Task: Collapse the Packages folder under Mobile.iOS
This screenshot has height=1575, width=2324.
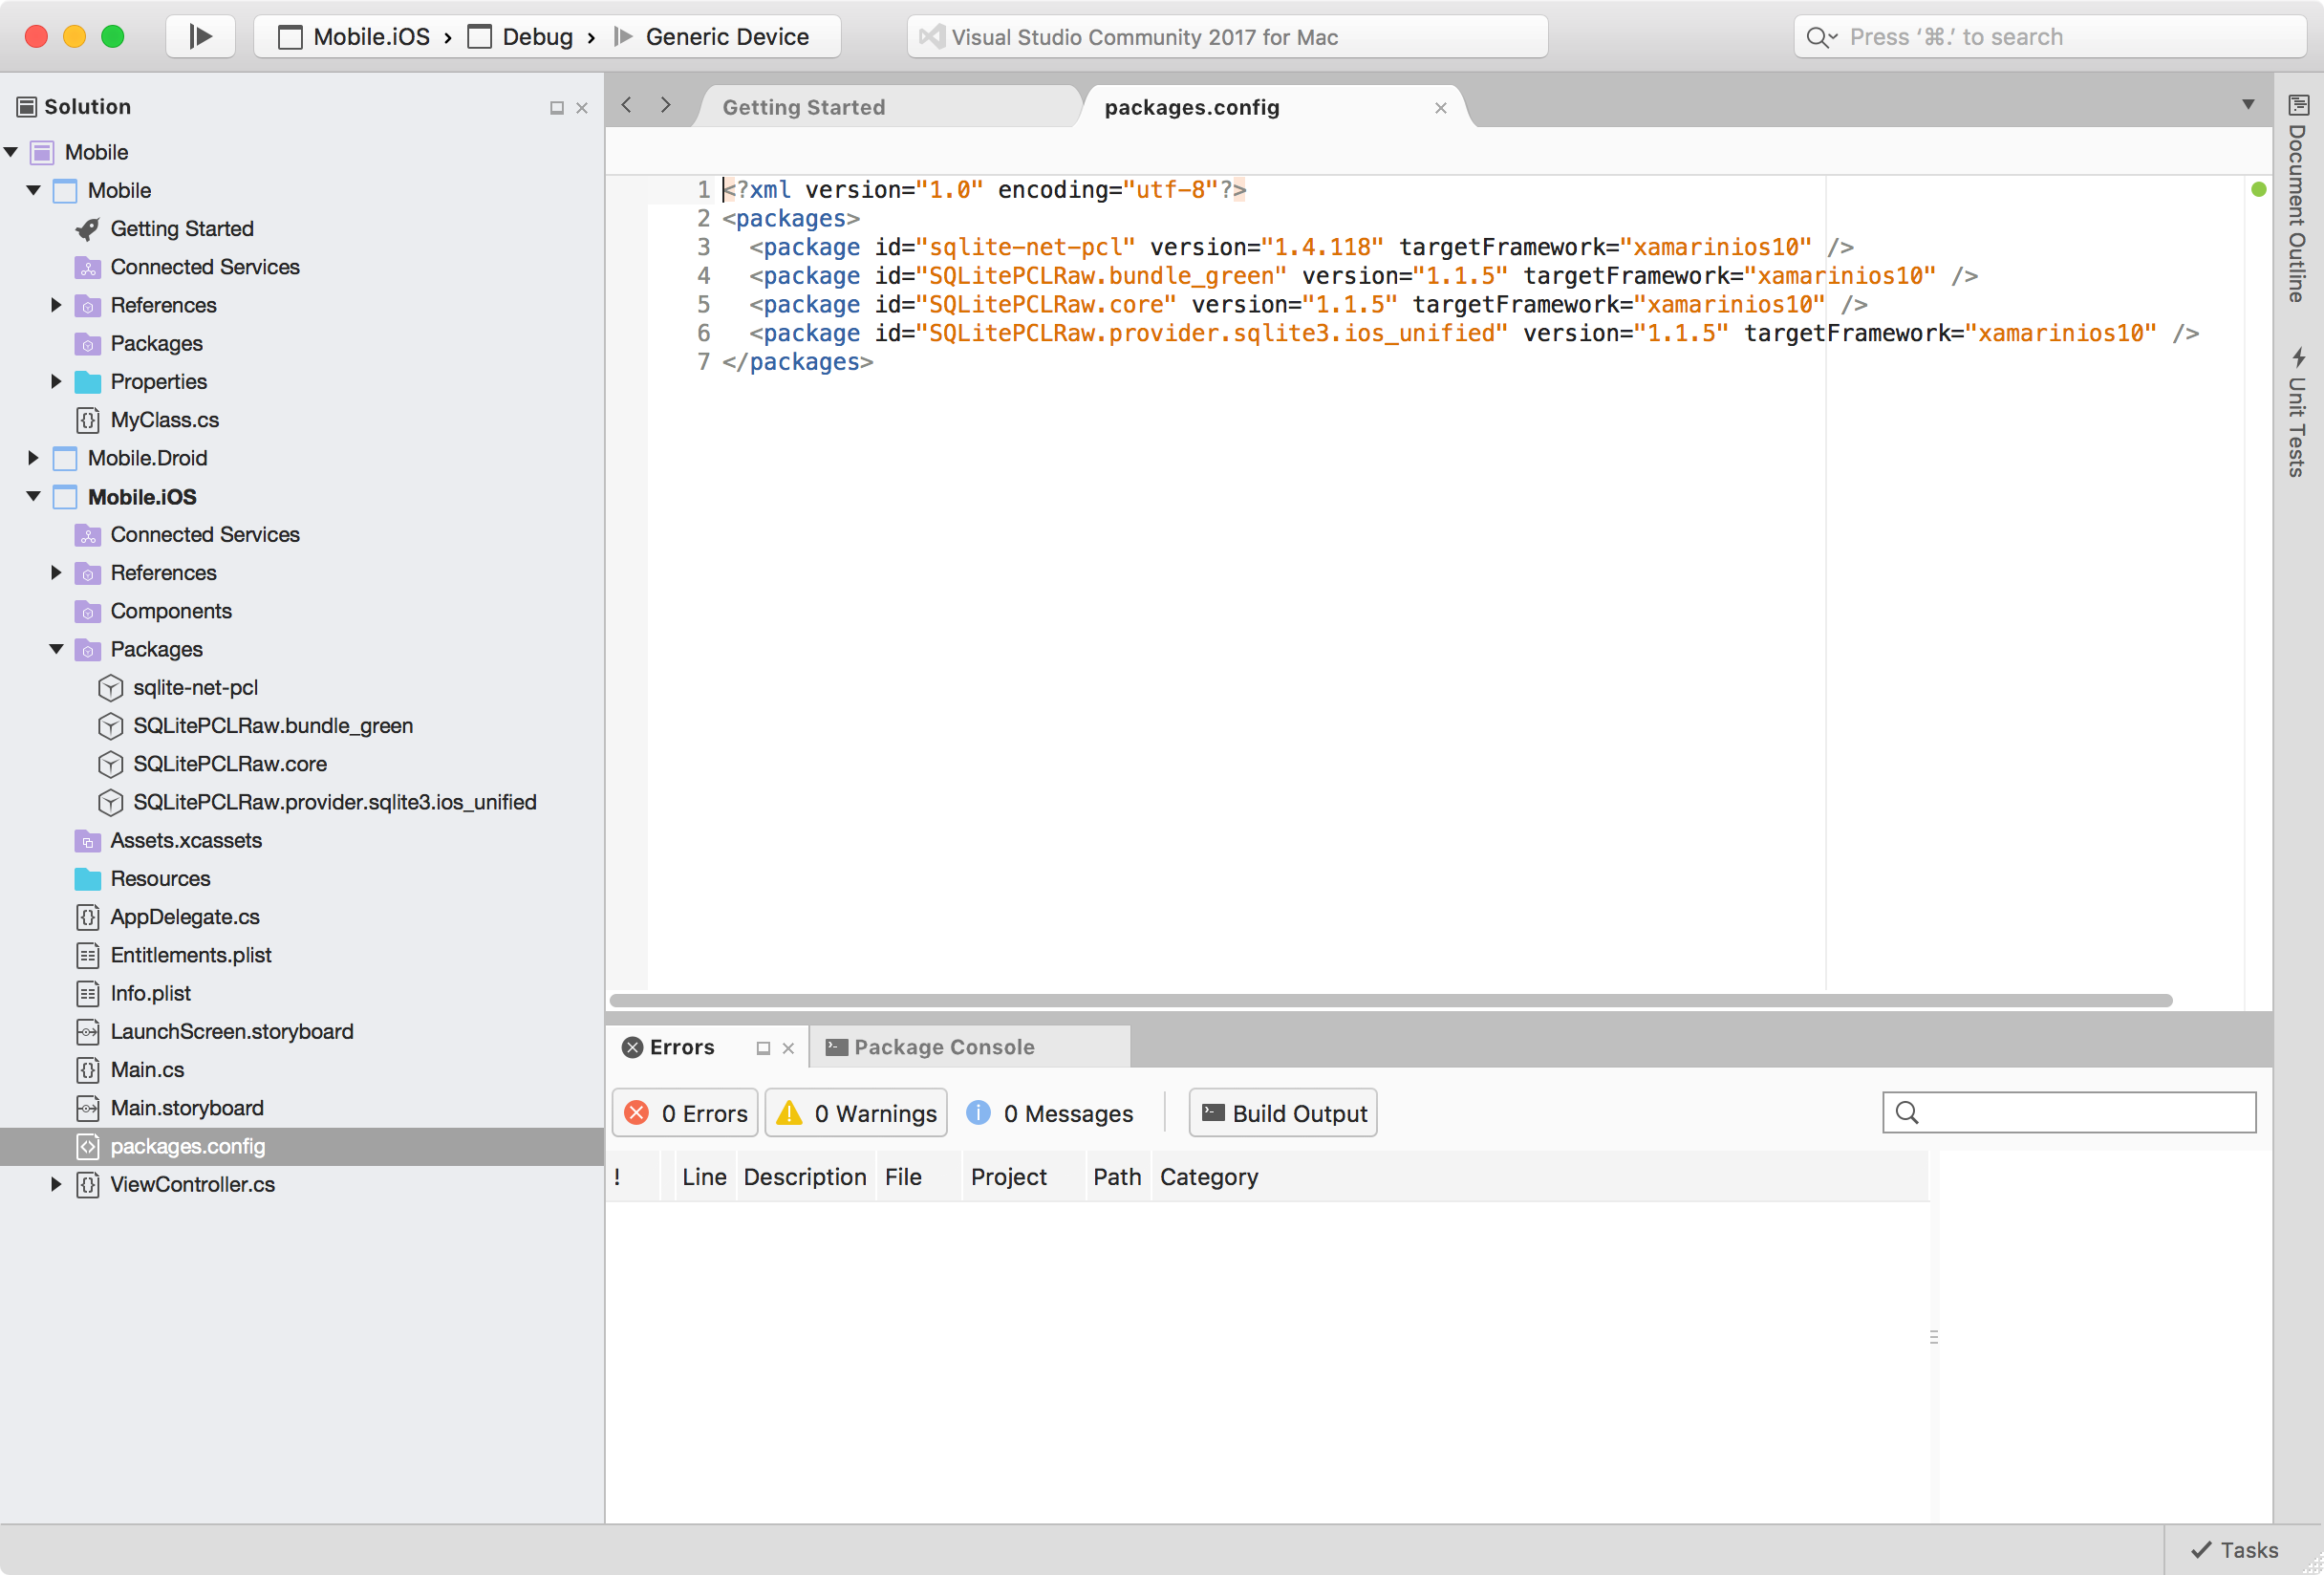Action: pyautogui.click(x=56, y=650)
